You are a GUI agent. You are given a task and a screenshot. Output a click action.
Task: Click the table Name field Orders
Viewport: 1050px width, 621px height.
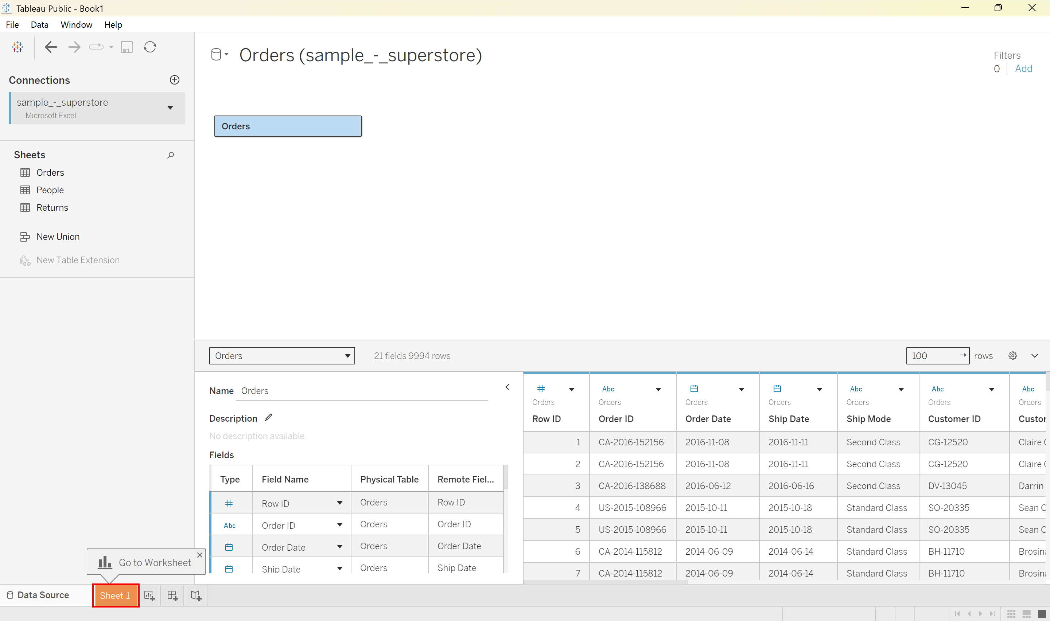[362, 391]
